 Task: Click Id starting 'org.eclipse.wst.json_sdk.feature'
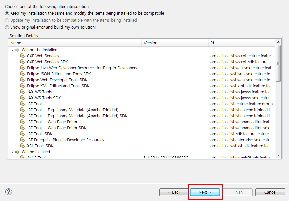pos(242,74)
